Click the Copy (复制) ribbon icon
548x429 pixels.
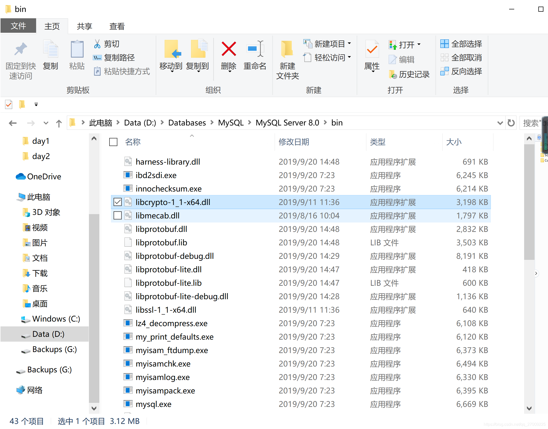tap(51, 49)
